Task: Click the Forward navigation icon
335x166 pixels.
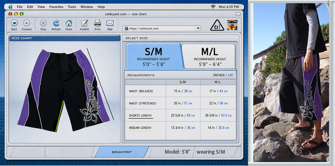Action: (x=27, y=23)
